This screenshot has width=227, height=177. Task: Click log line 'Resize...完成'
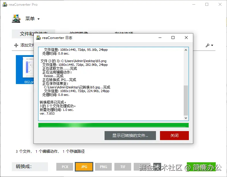coord(53,76)
